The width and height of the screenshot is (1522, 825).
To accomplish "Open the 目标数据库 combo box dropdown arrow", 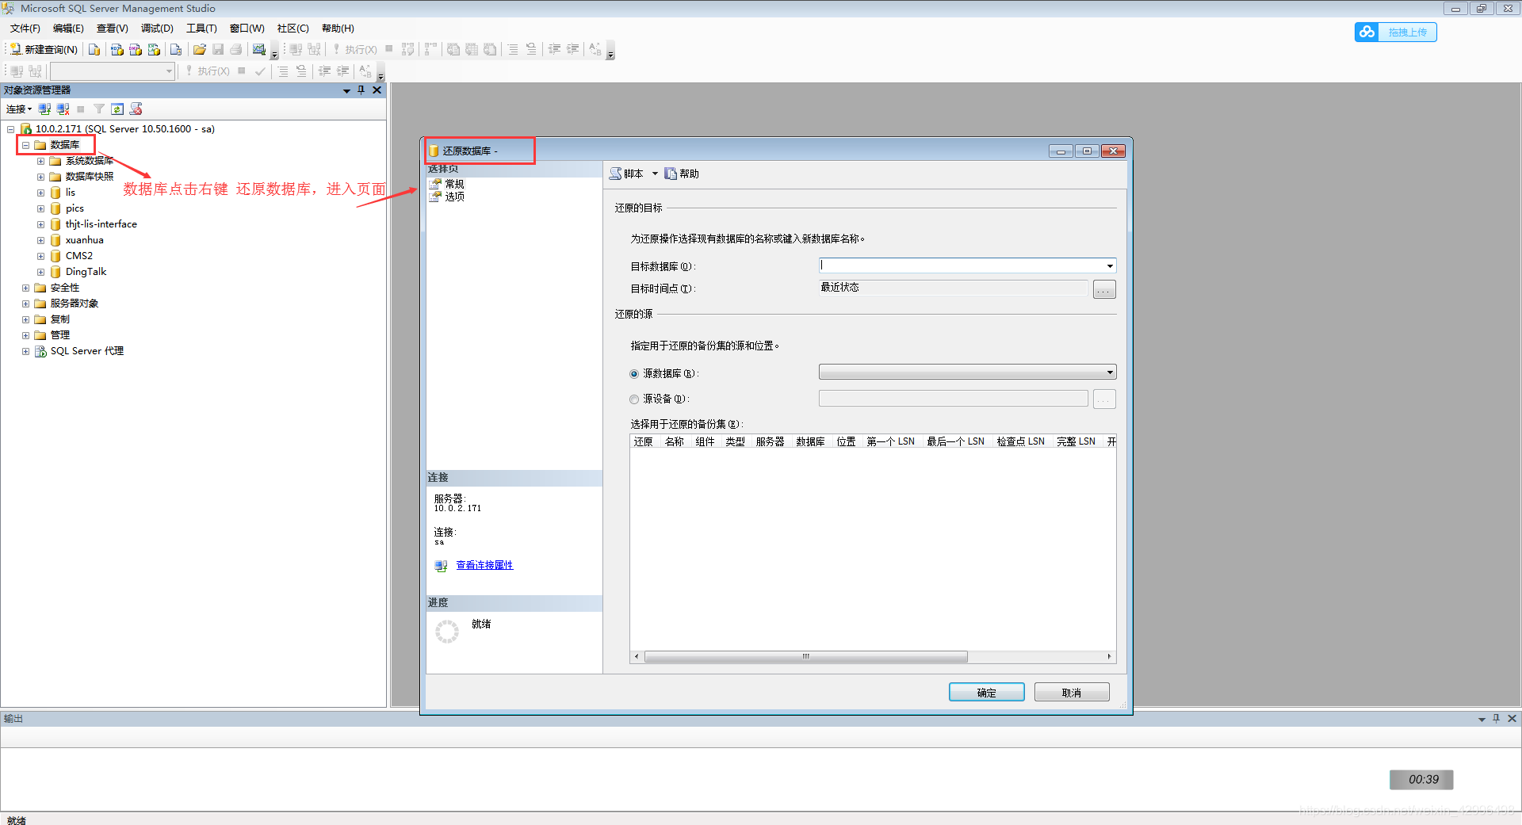I will click(1110, 265).
